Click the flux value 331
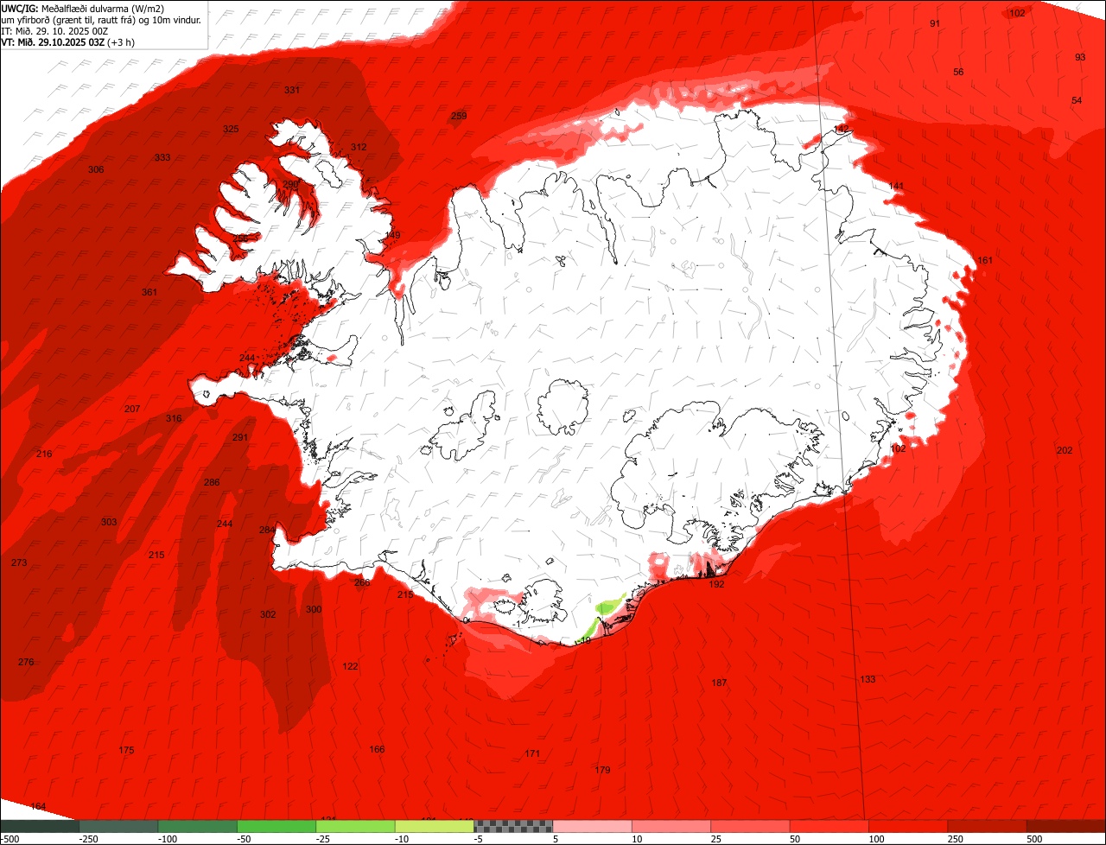Image resolution: width=1106 pixels, height=845 pixels. click(x=292, y=90)
